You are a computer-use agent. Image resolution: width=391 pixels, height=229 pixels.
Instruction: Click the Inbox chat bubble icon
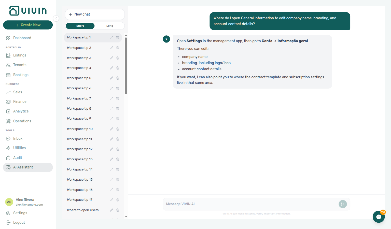point(8,139)
